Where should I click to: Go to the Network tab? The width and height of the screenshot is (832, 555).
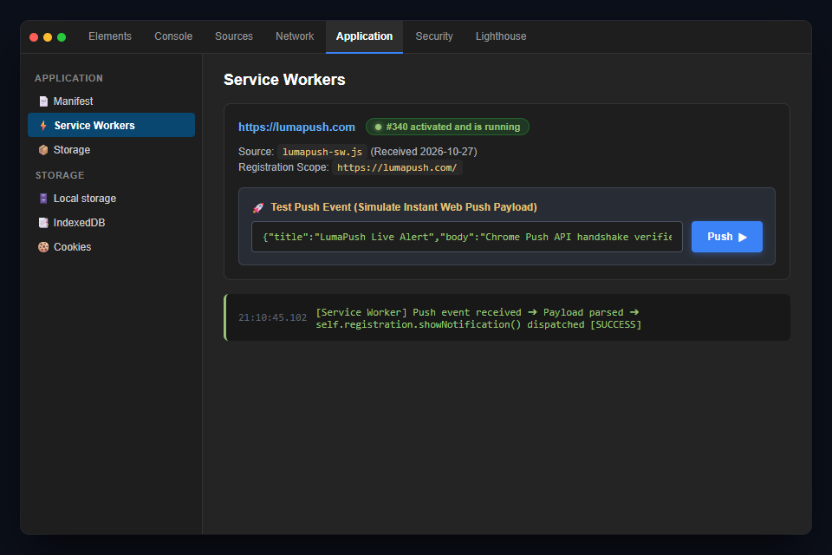click(x=295, y=36)
